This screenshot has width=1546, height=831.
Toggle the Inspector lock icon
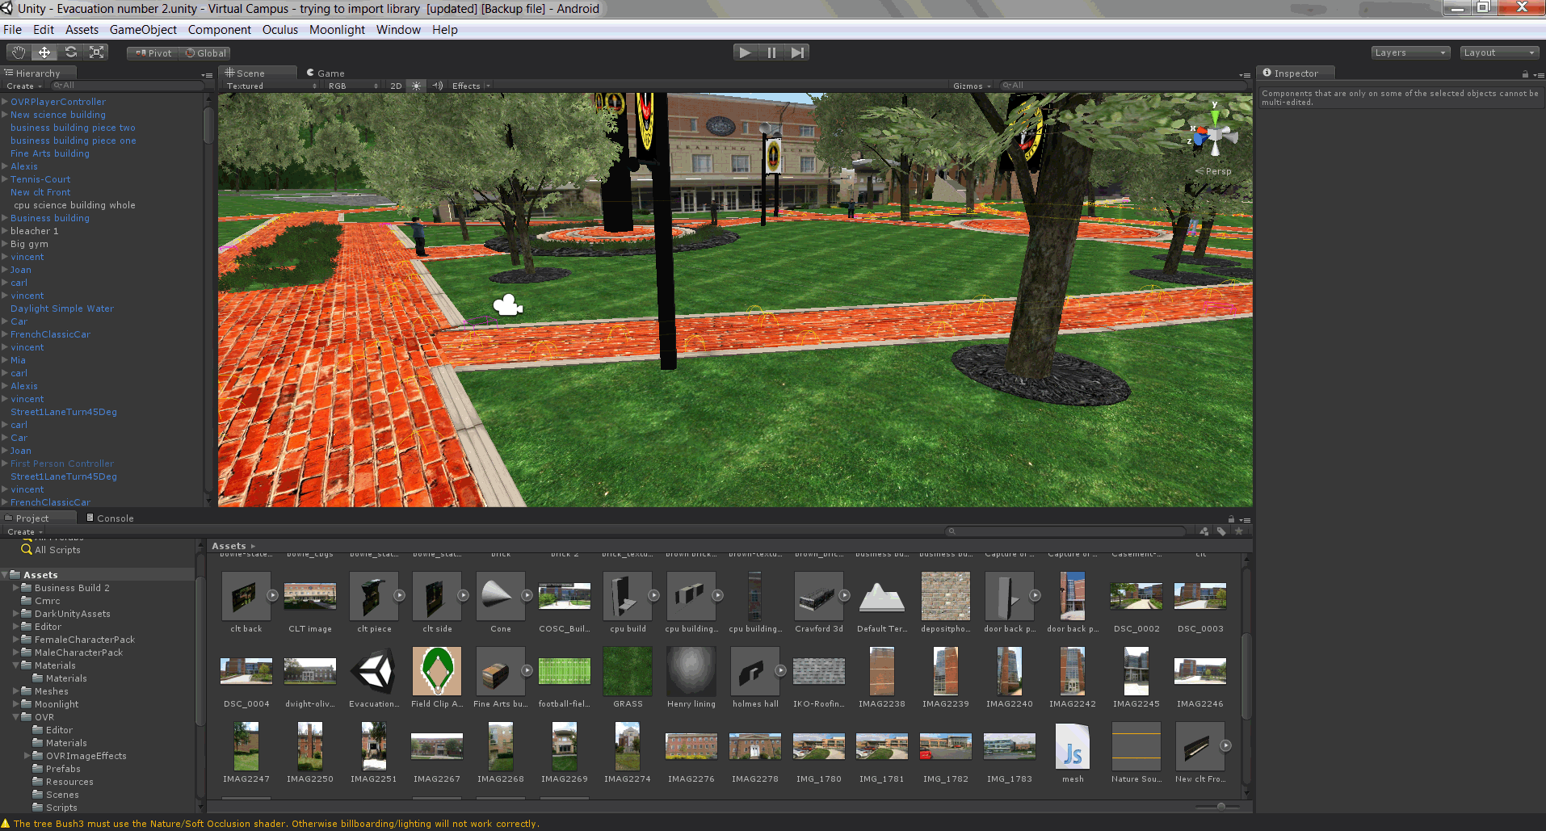pyautogui.click(x=1525, y=73)
